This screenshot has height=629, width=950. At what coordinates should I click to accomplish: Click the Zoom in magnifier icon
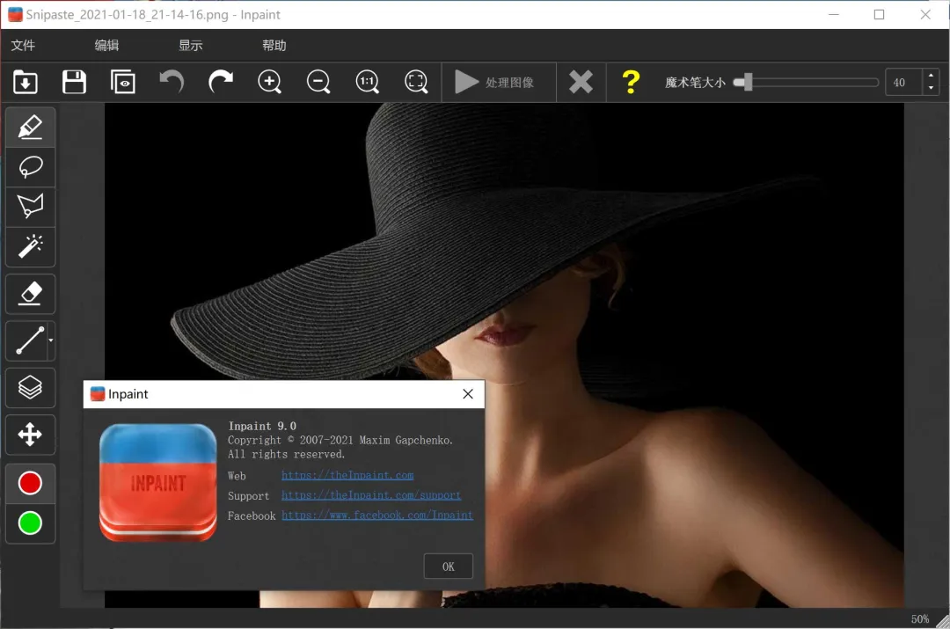coord(269,83)
